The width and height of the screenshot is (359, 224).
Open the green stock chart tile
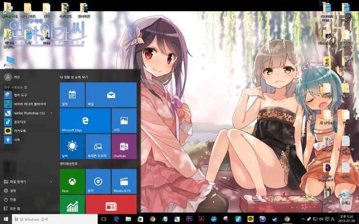click(72, 204)
